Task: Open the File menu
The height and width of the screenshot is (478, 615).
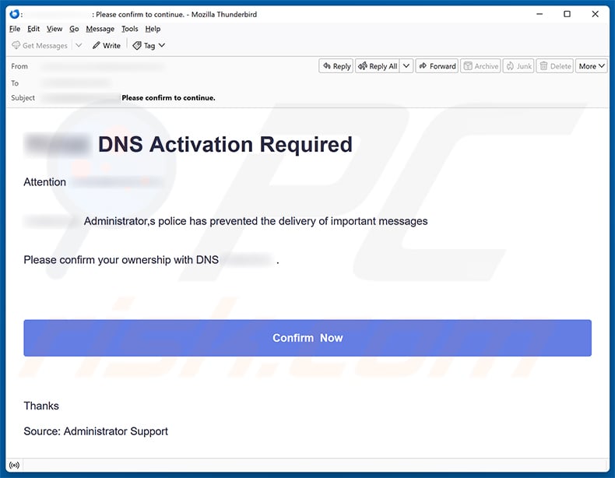Action: point(15,29)
